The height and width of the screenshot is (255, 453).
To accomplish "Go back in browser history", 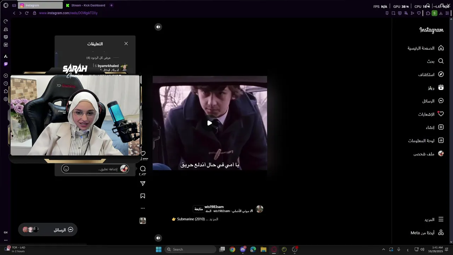I will pos(14,13).
